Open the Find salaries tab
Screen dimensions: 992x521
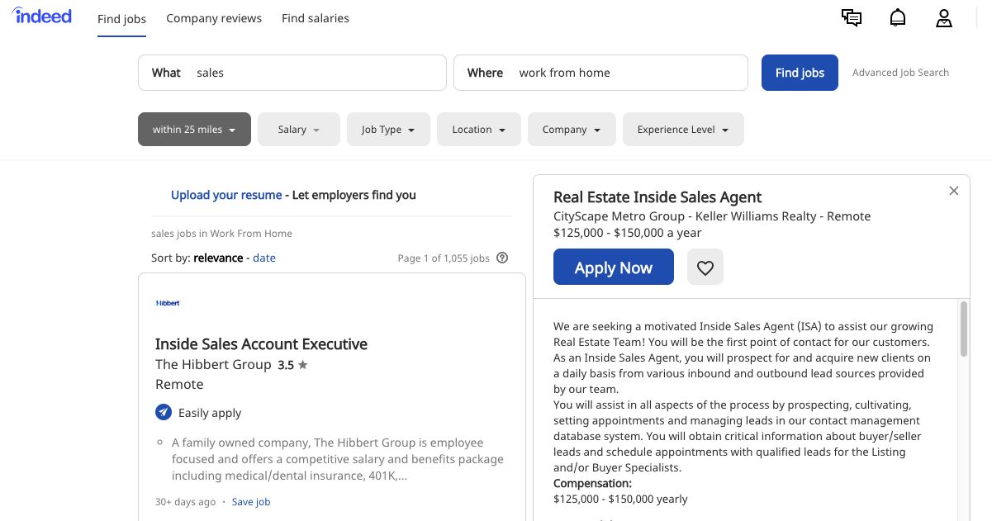pos(315,18)
